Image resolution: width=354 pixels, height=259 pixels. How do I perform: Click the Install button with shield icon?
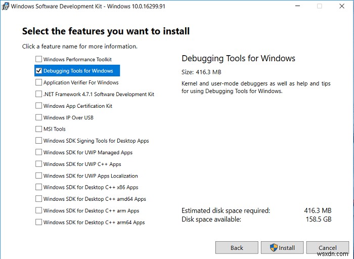(x=282, y=247)
